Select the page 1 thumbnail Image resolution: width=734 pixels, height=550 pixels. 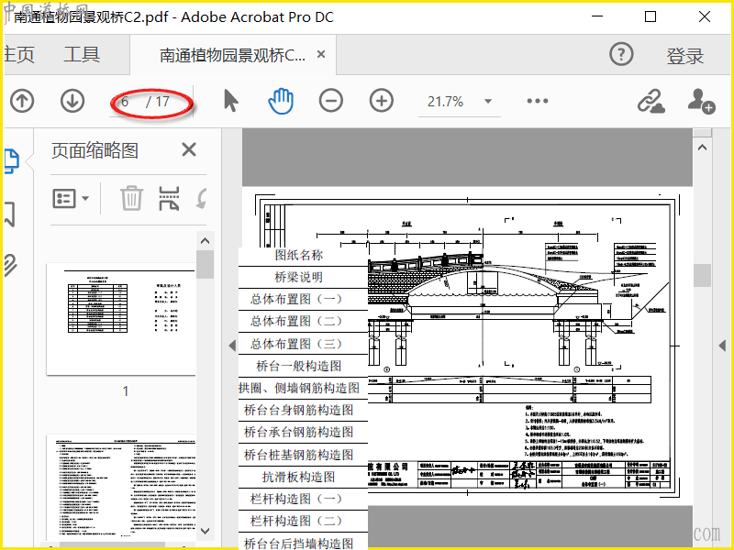[x=121, y=319]
